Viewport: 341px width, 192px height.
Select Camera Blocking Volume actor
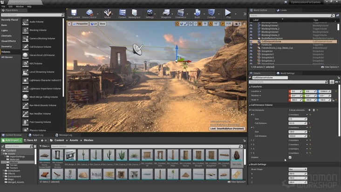coord(42,39)
